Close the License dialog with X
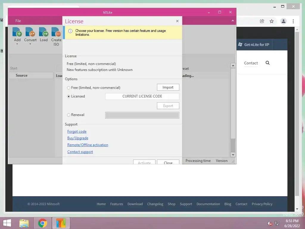The width and height of the screenshot is (305, 229). pyautogui.click(x=177, y=21)
